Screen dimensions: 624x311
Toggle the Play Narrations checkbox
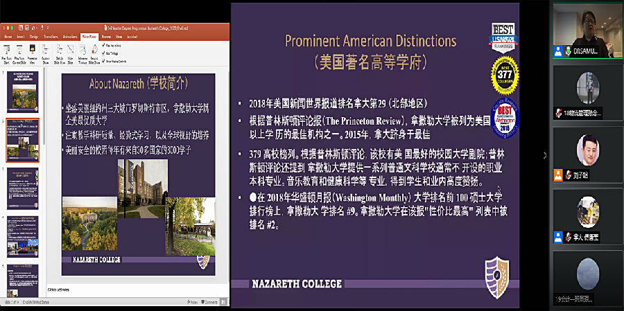[x=104, y=45]
